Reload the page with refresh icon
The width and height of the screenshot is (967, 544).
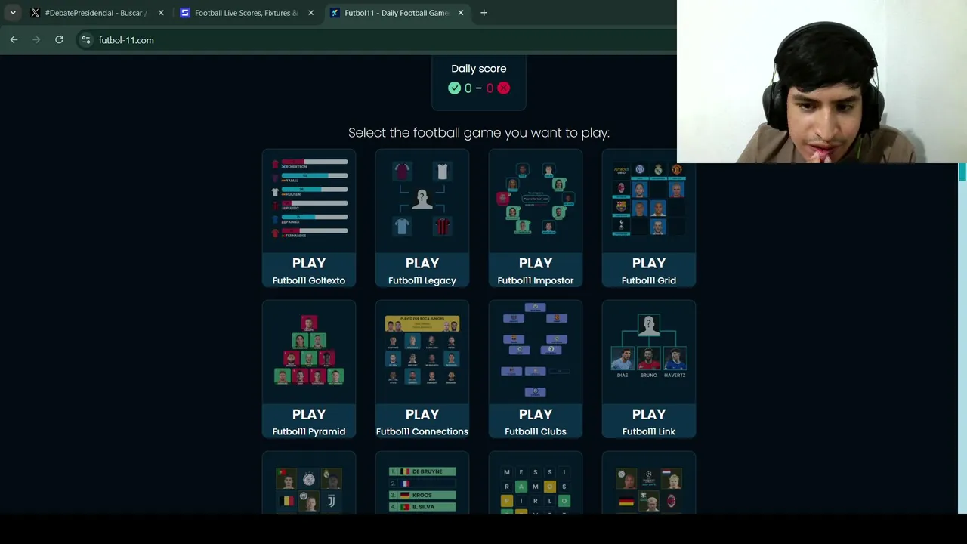coord(59,40)
